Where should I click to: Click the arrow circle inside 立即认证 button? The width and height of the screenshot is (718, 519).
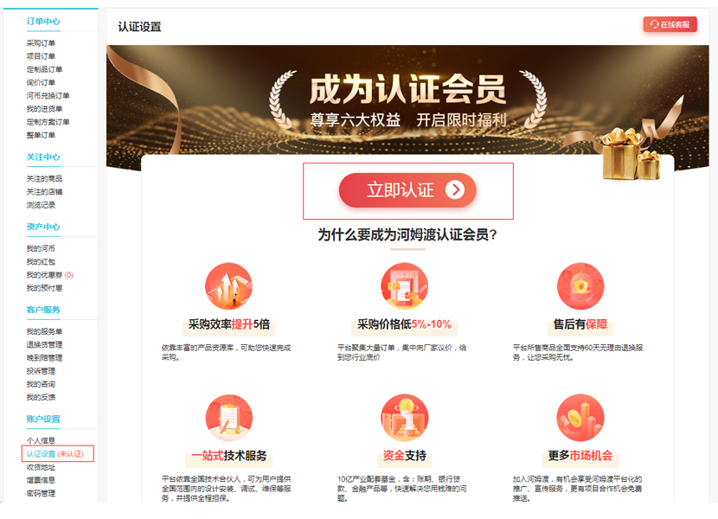point(455,189)
